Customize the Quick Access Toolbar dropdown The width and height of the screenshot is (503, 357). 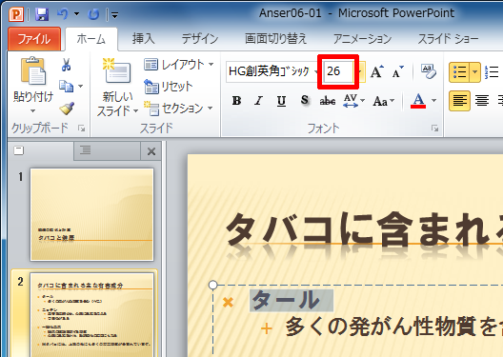tap(114, 14)
